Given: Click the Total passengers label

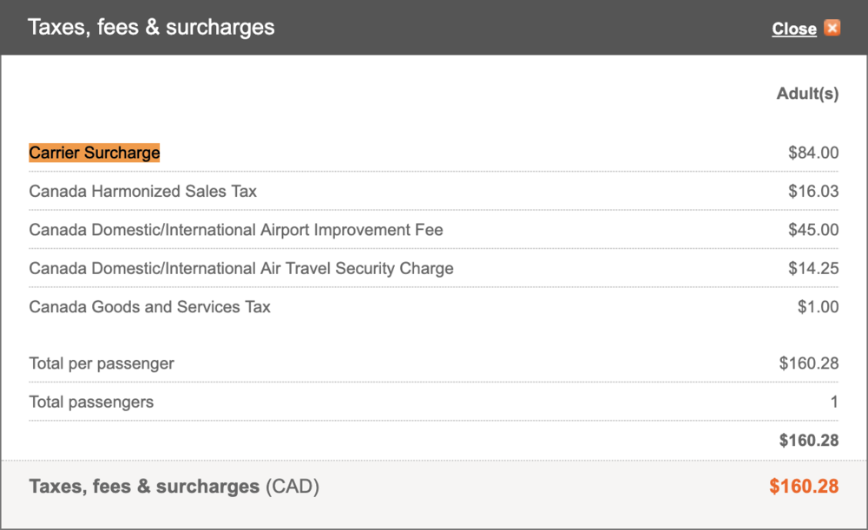Looking at the screenshot, I should point(91,402).
